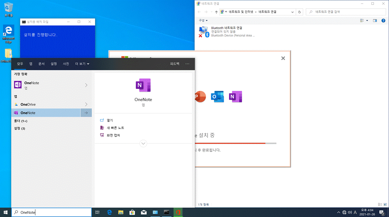The width and height of the screenshot is (389, 217).
Task: Toggle the IME language indicator A
Action: point(355,212)
